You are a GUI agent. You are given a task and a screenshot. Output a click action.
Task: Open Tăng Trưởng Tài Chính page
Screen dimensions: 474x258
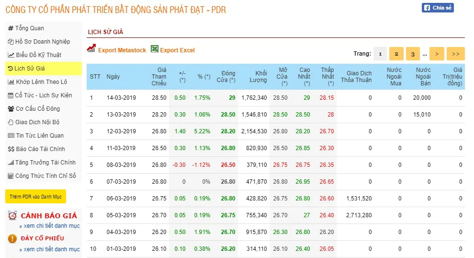[45, 163]
